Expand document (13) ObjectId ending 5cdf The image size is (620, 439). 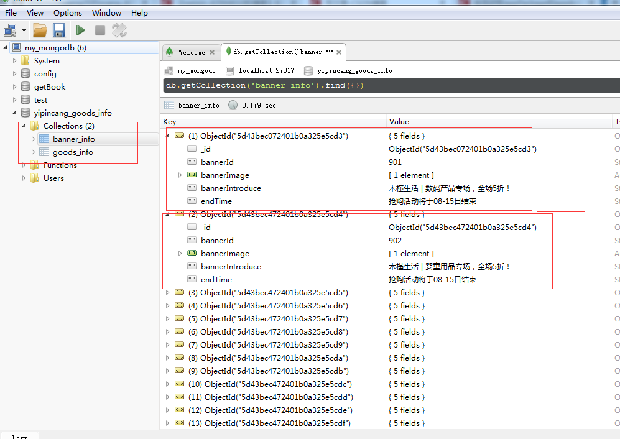168,423
